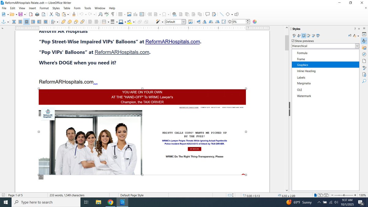This screenshot has height=207, width=368.
Task: Open the New Style actions dropdown in Styles
Action: click(358, 36)
